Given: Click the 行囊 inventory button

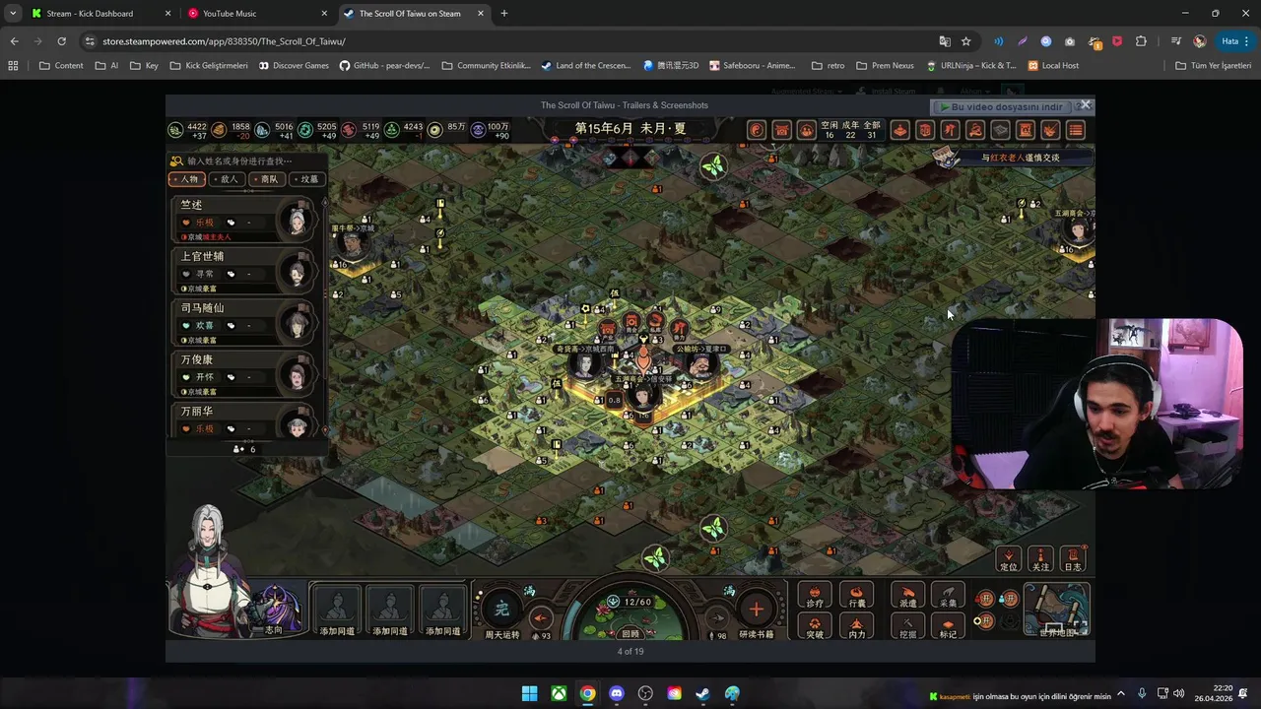Looking at the screenshot, I should (857, 596).
